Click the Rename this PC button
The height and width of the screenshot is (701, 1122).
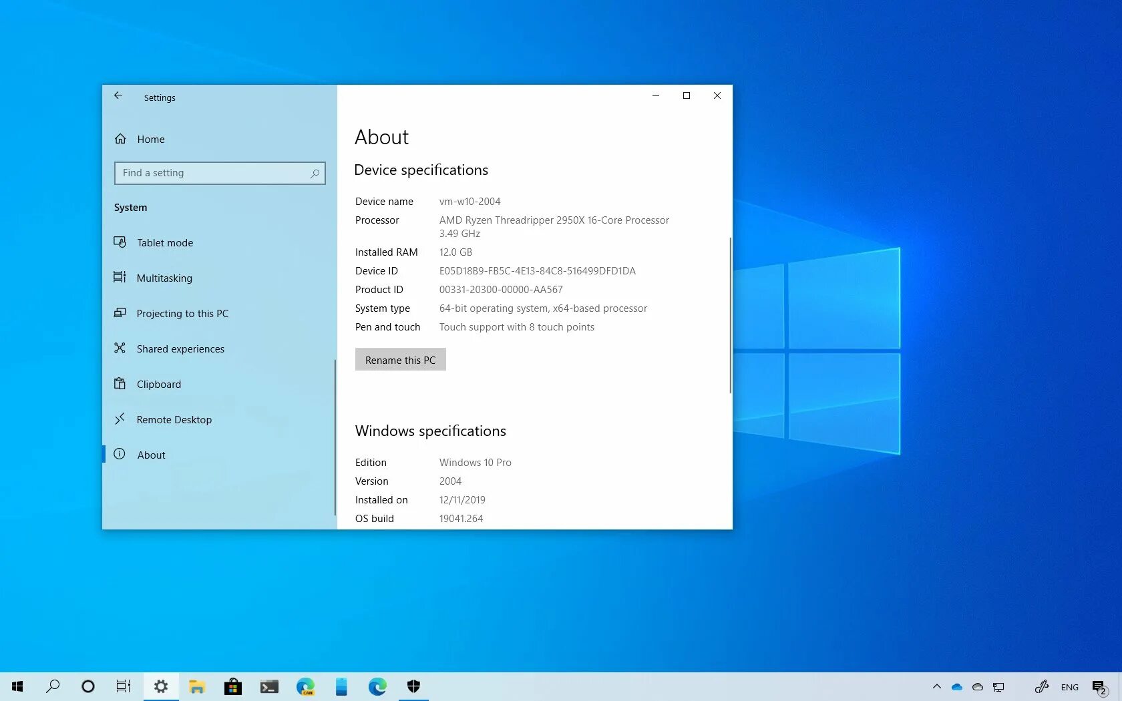pyautogui.click(x=400, y=360)
